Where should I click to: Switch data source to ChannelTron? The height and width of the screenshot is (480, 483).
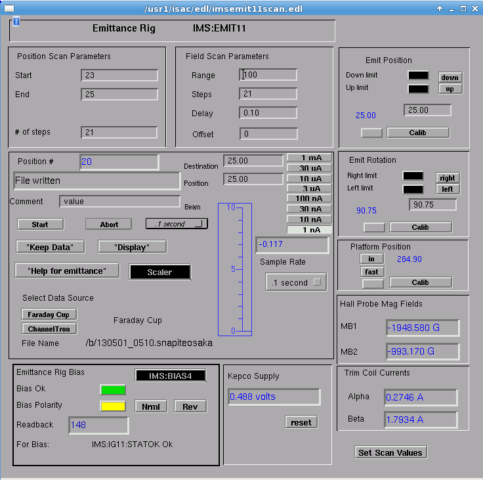coord(49,329)
